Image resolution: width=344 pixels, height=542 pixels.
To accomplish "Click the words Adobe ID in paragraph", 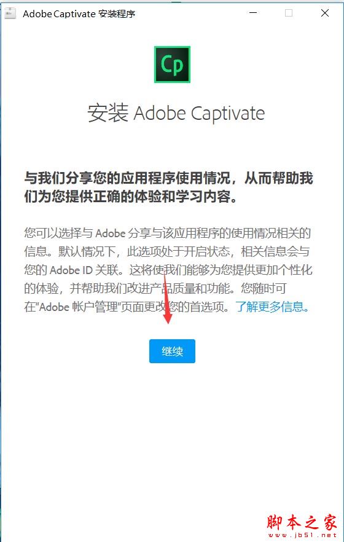I will [71, 270].
